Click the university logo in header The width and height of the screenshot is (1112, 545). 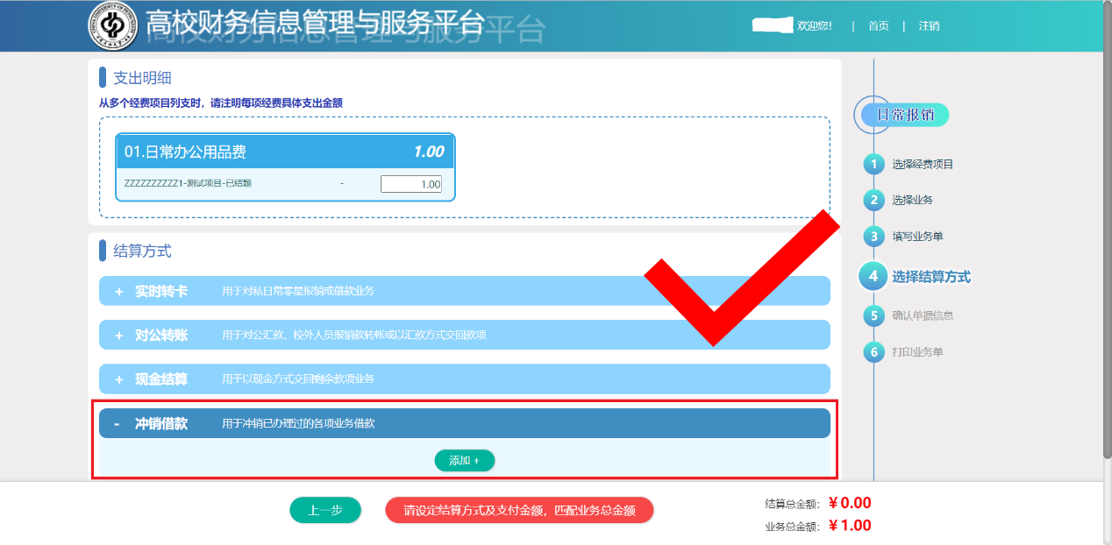coord(113,26)
